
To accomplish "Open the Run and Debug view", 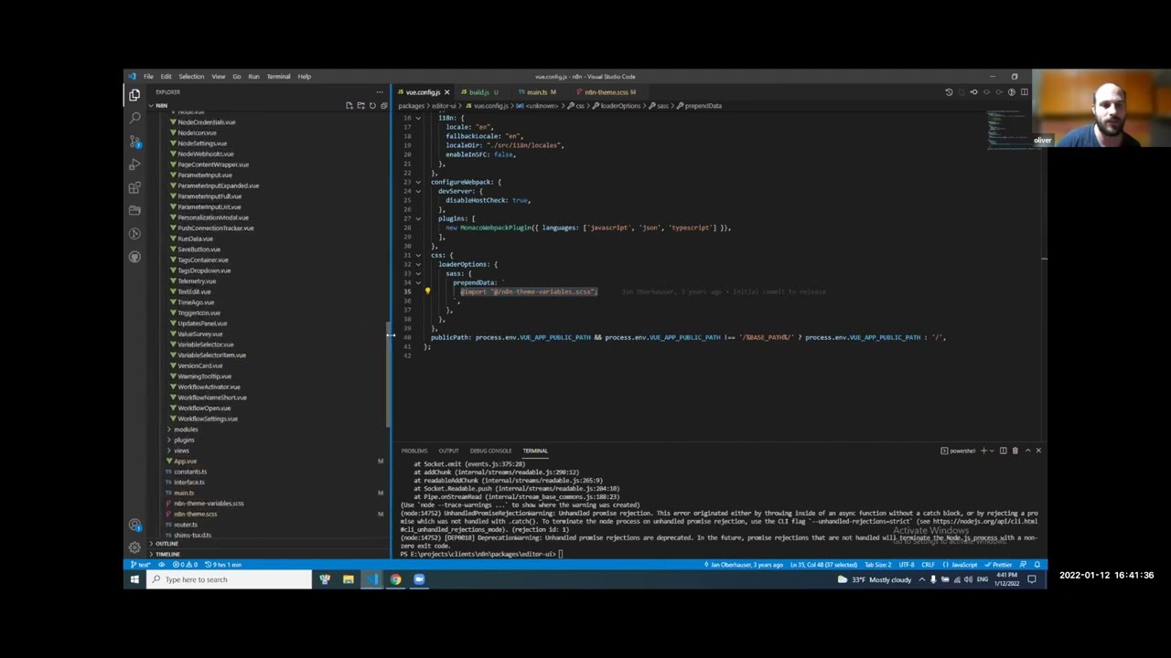I will [x=134, y=164].
